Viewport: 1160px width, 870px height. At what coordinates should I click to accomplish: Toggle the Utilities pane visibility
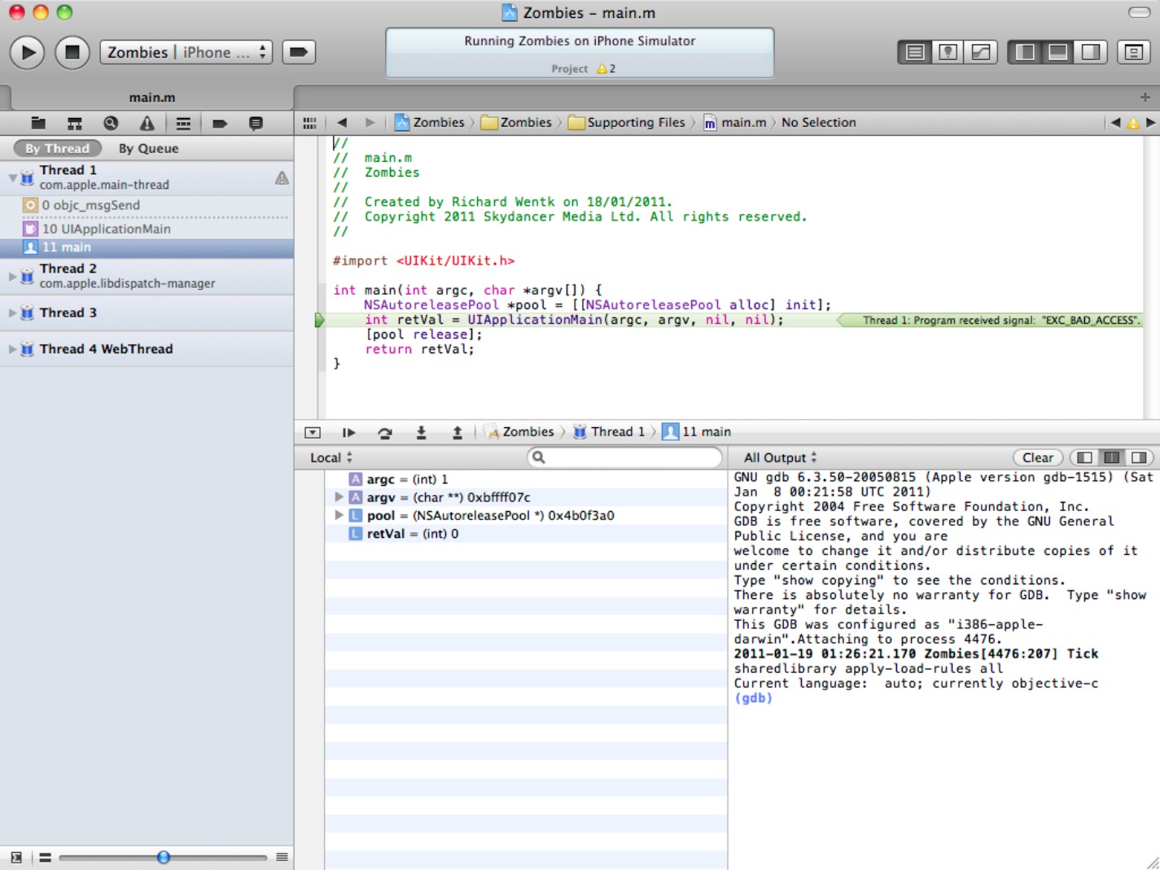1091,52
